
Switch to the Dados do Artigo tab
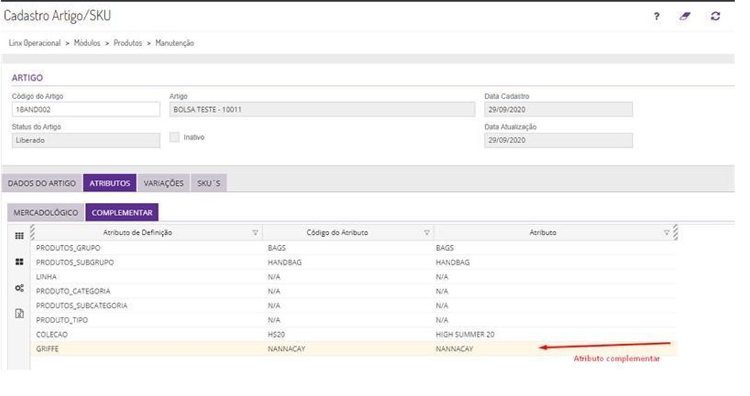41,183
